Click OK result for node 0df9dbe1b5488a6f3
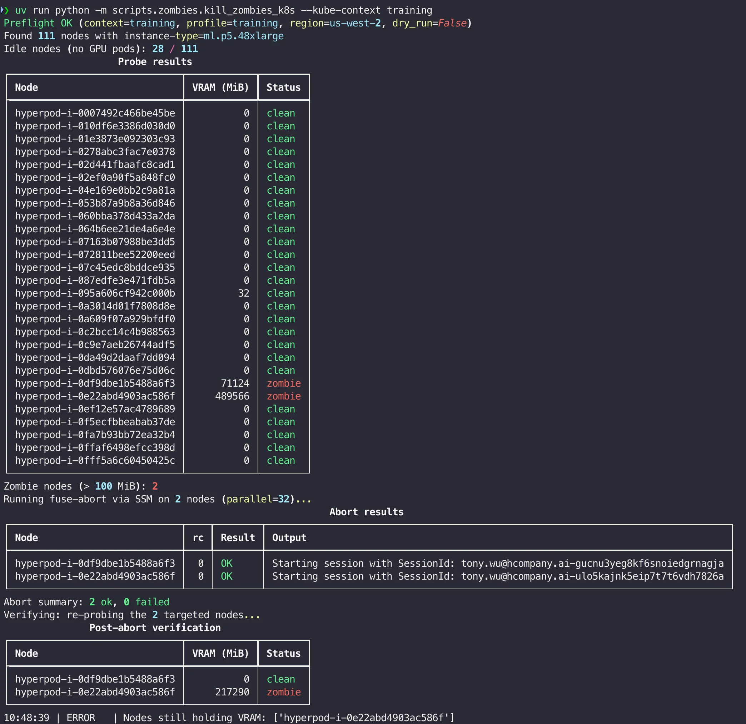 click(x=227, y=563)
